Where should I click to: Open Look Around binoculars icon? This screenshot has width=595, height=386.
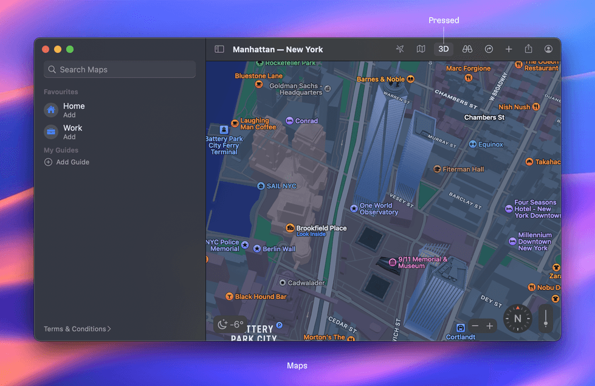point(467,49)
